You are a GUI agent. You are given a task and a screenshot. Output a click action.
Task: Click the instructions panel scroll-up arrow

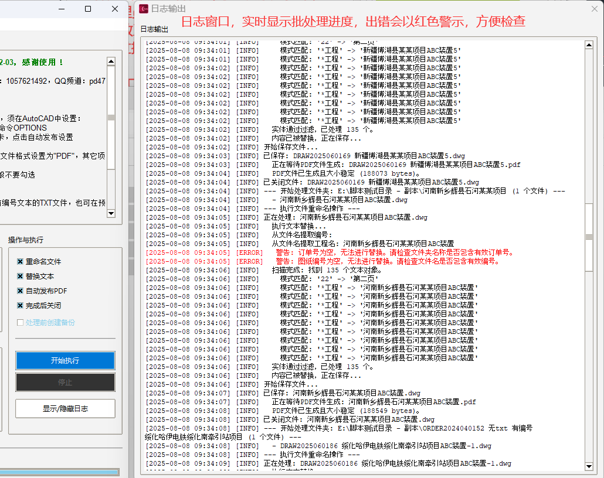[110, 60]
